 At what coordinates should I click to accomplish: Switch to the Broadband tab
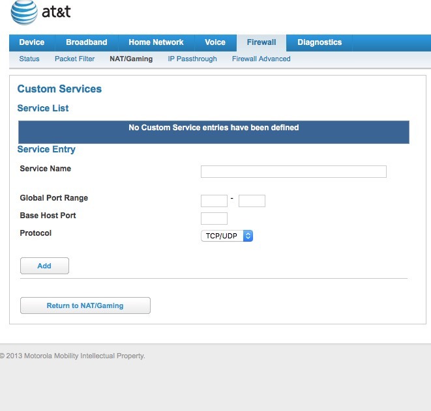pyautogui.click(x=87, y=42)
